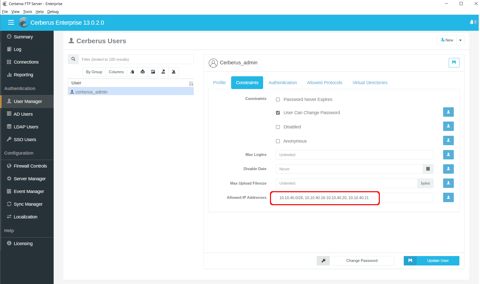Open the Virtual Directories tab
Viewport: 480px width, 284px height.
[x=370, y=83]
